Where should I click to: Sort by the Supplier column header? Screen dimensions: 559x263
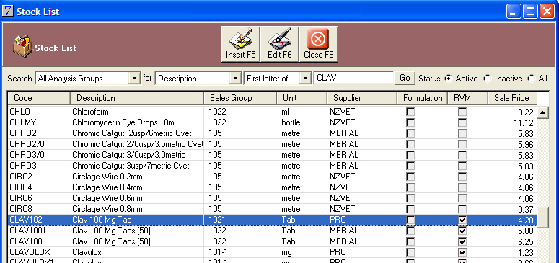(x=362, y=98)
